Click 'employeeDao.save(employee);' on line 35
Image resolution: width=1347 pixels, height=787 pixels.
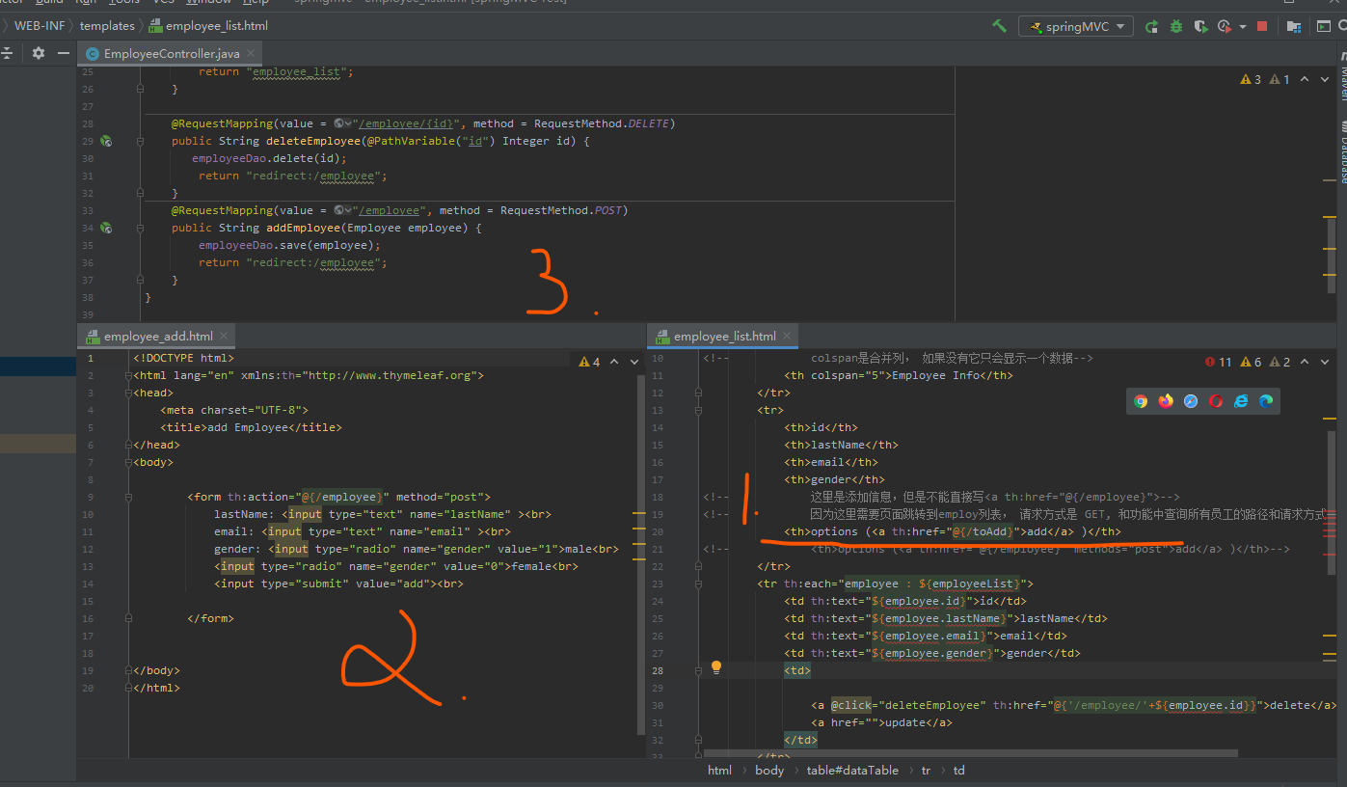pyautogui.click(x=290, y=245)
